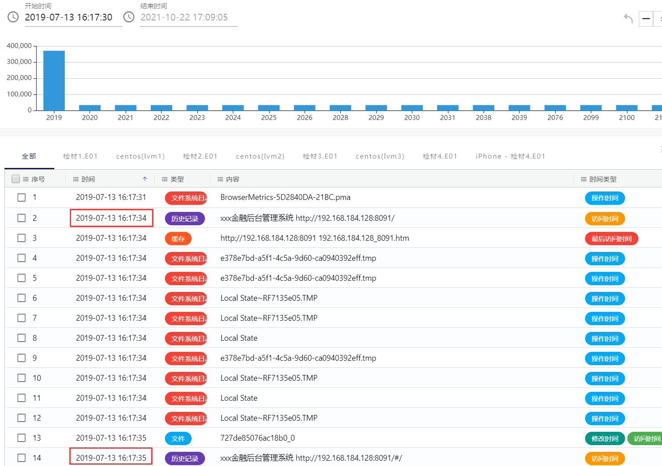The width and height of the screenshot is (662, 466).
Task: Switch to the iPhone - 检材4.E01 tab
Action: [510, 156]
